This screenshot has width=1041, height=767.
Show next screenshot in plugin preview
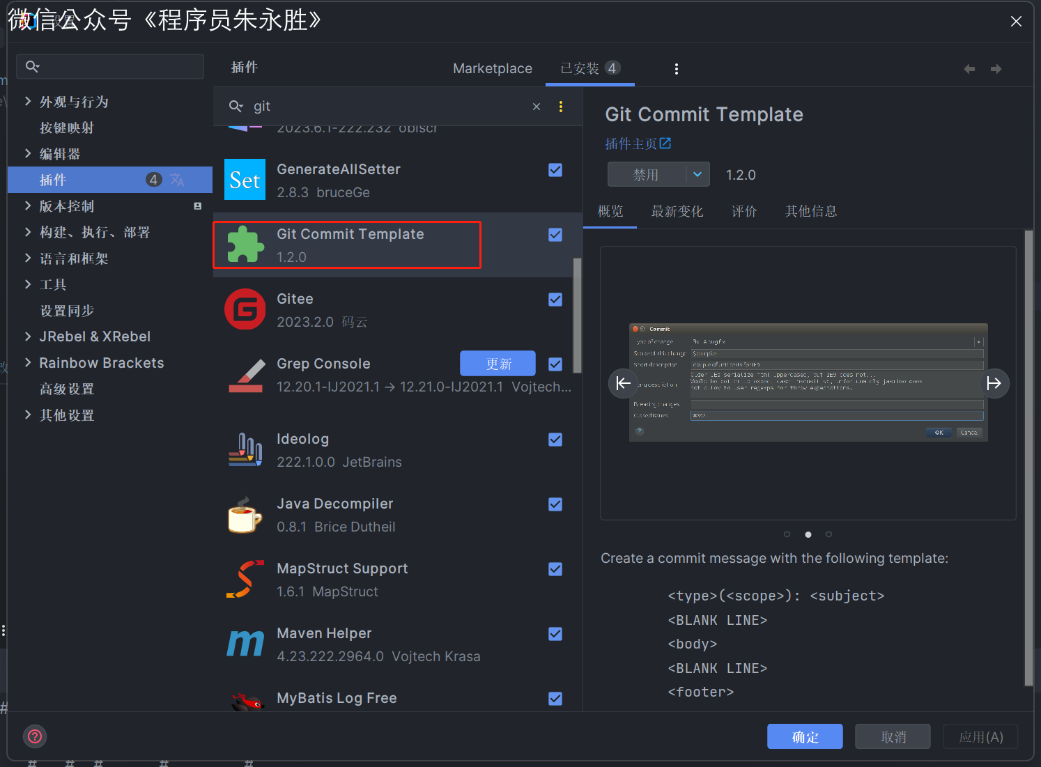(x=994, y=383)
